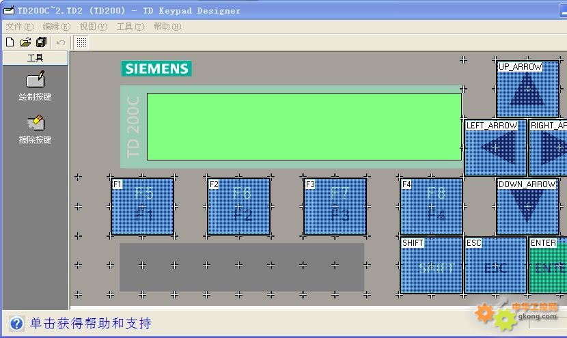567x338 pixels.
Task: Select the F1 key on the keypad
Action: pos(143,207)
